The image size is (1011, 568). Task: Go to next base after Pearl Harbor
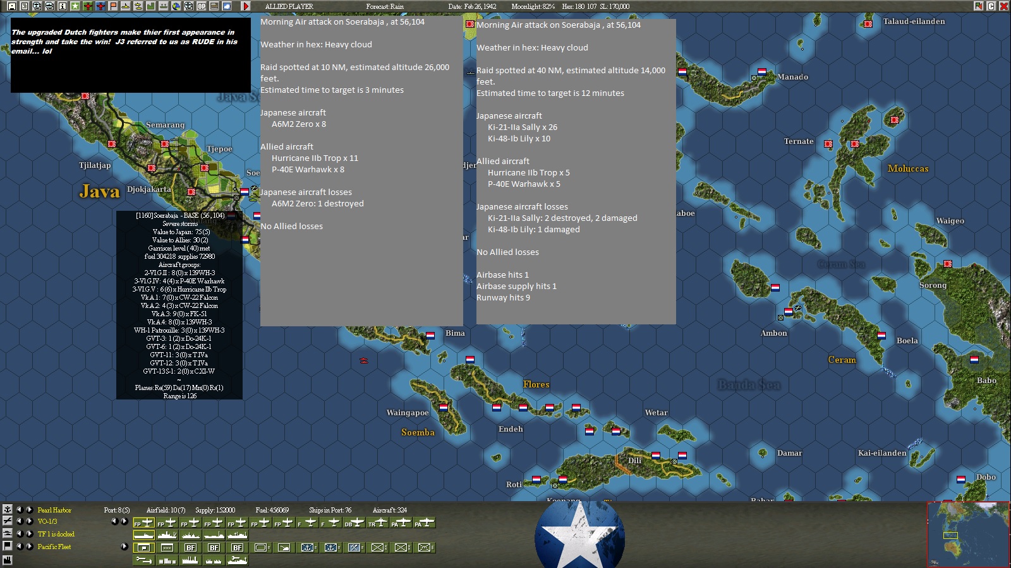point(29,509)
